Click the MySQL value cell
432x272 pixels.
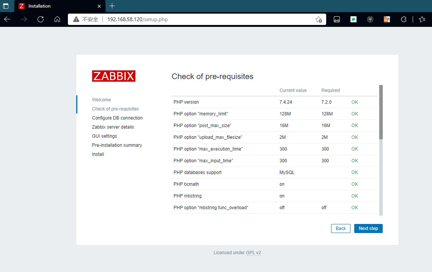tap(287, 172)
